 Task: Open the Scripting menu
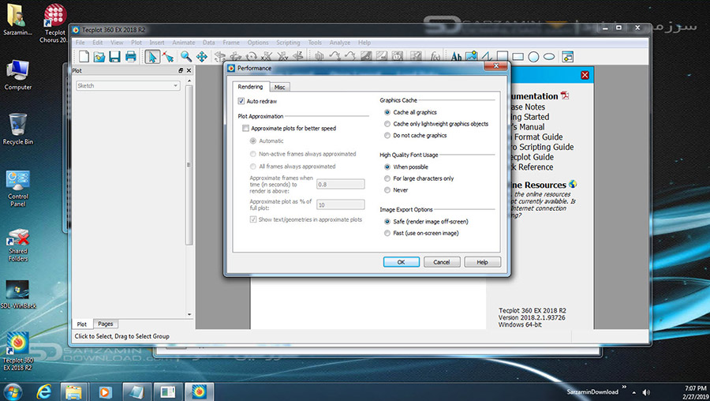(288, 43)
